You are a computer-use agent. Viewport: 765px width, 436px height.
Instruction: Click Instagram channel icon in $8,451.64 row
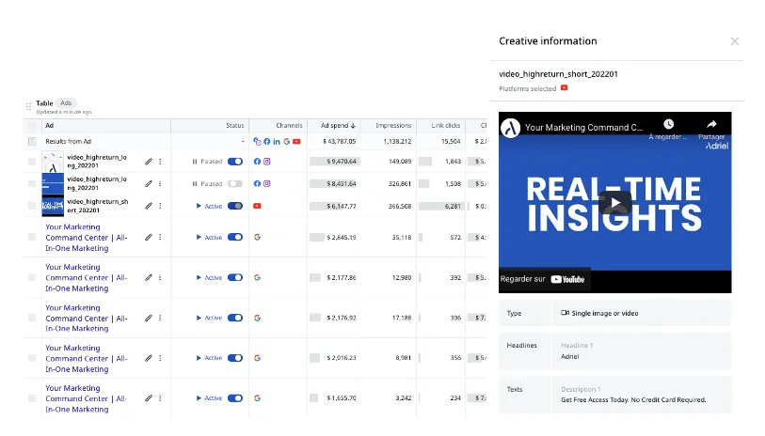[x=267, y=183]
